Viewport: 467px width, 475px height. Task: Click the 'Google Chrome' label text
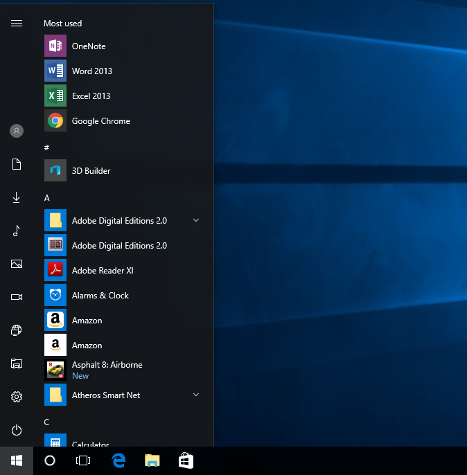click(101, 121)
